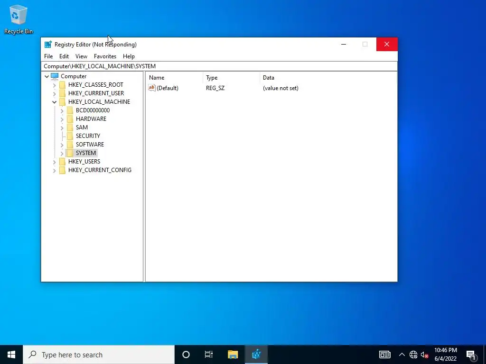This screenshot has width=486, height=364.
Task: Click the SYSTEM folder icon
Action: tap(70, 153)
